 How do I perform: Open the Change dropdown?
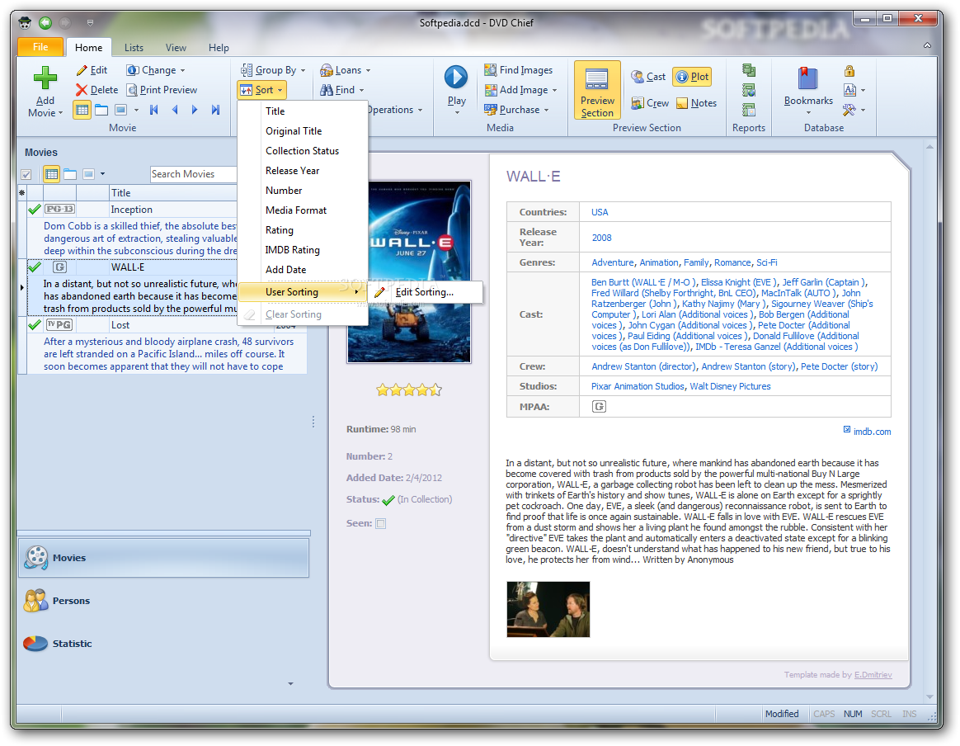[156, 70]
